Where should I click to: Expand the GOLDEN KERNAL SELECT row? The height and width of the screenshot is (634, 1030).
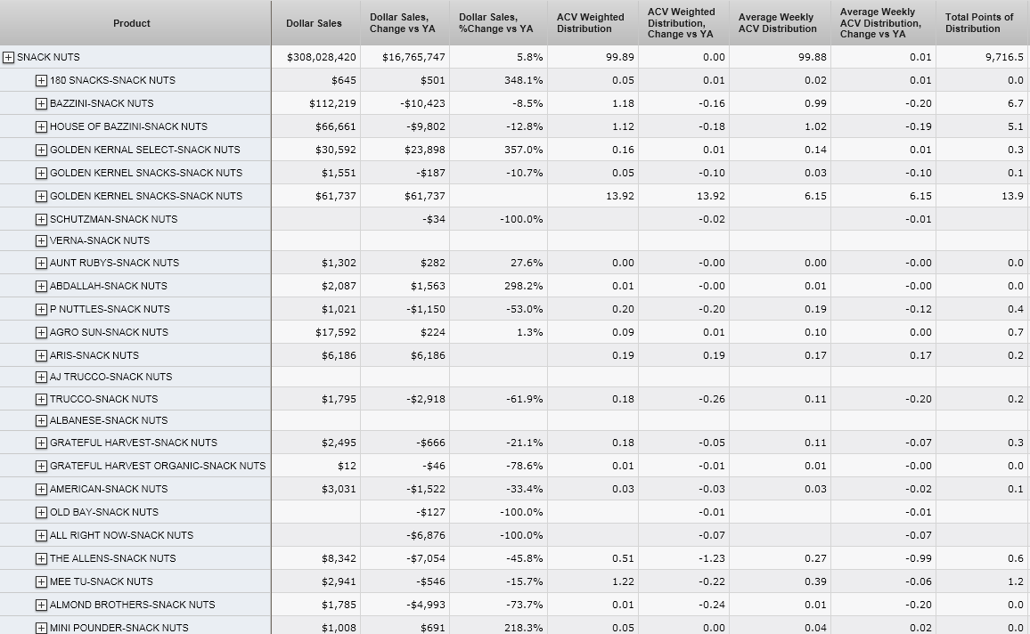(41, 150)
